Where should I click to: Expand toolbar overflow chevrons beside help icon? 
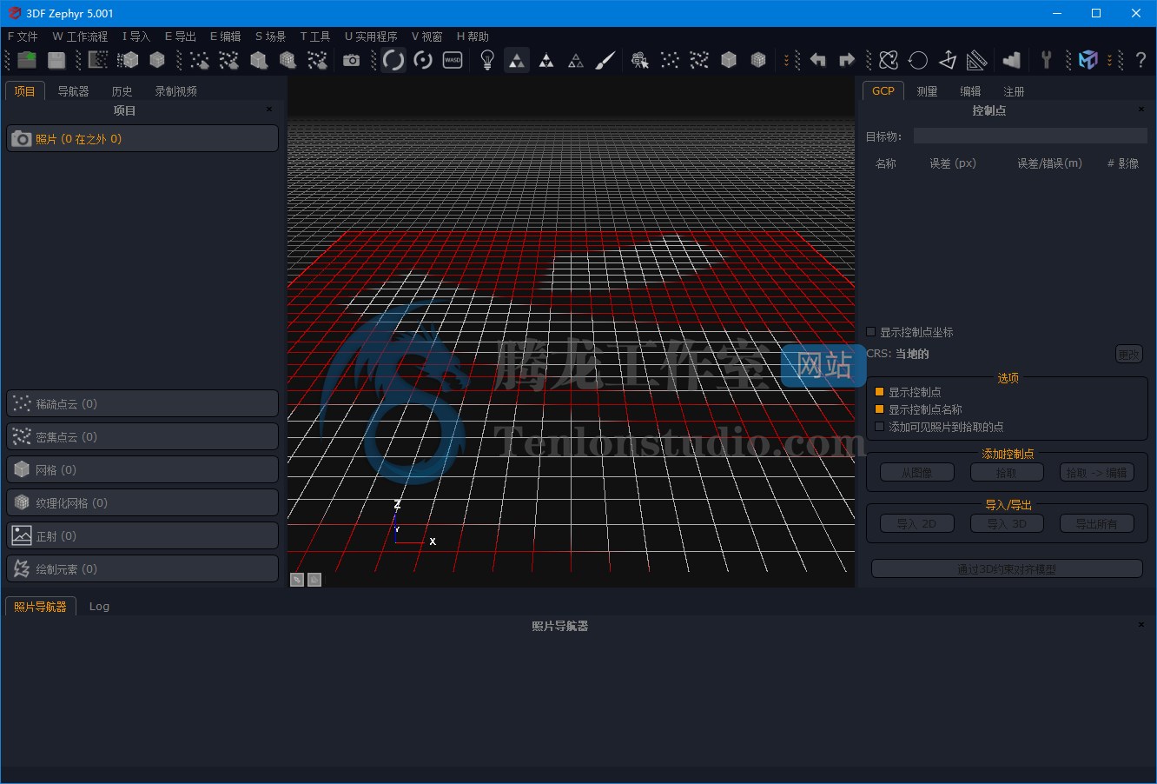pos(1110,60)
